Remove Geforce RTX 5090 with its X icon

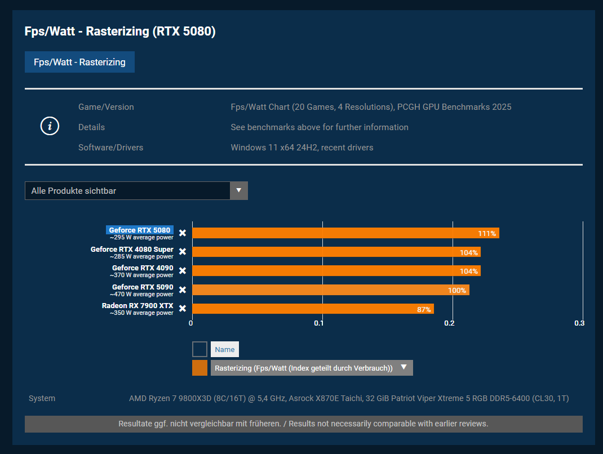(x=183, y=290)
